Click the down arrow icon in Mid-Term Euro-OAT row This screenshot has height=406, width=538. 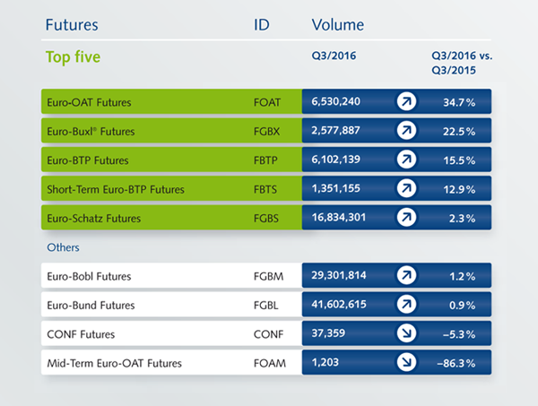pos(408,363)
